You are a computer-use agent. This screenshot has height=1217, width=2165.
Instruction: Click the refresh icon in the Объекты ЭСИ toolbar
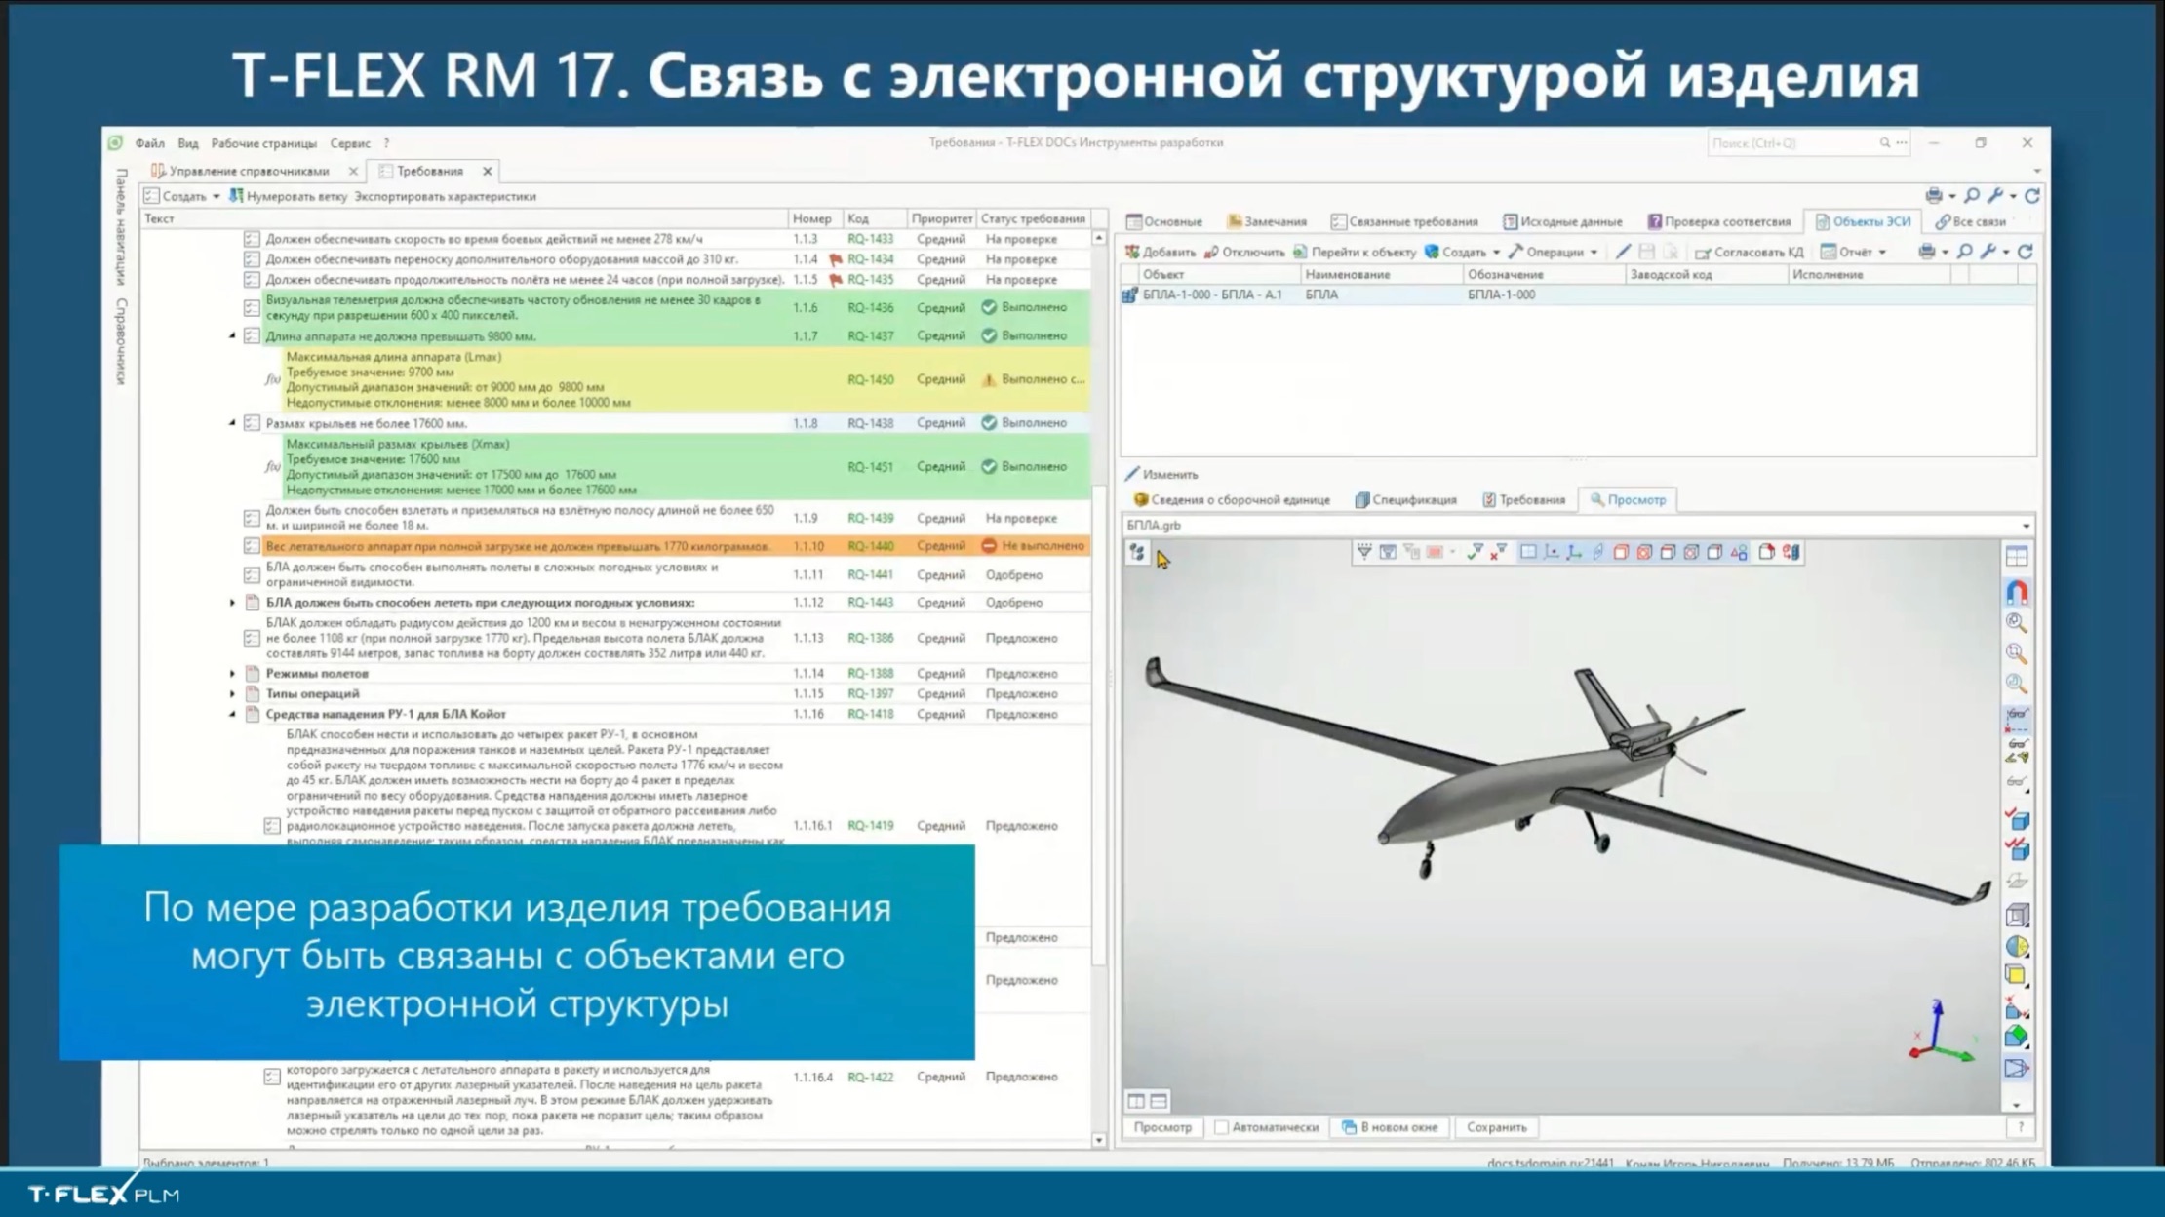tap(2025, 252)
